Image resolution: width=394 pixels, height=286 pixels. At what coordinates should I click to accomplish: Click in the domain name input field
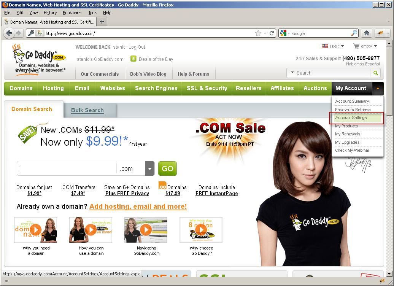tap(67, 168)
